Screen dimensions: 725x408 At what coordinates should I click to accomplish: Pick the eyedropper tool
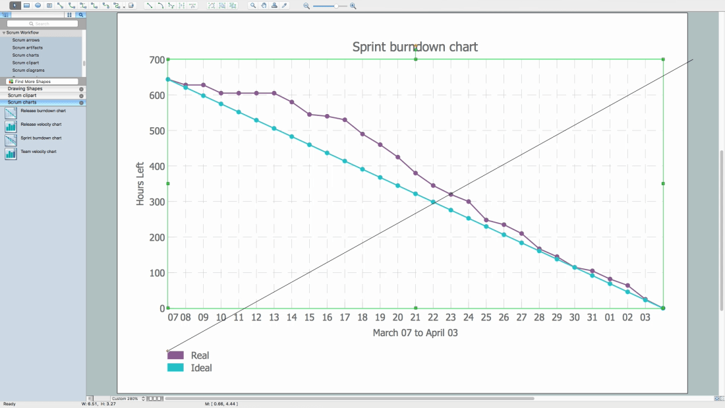285,5
